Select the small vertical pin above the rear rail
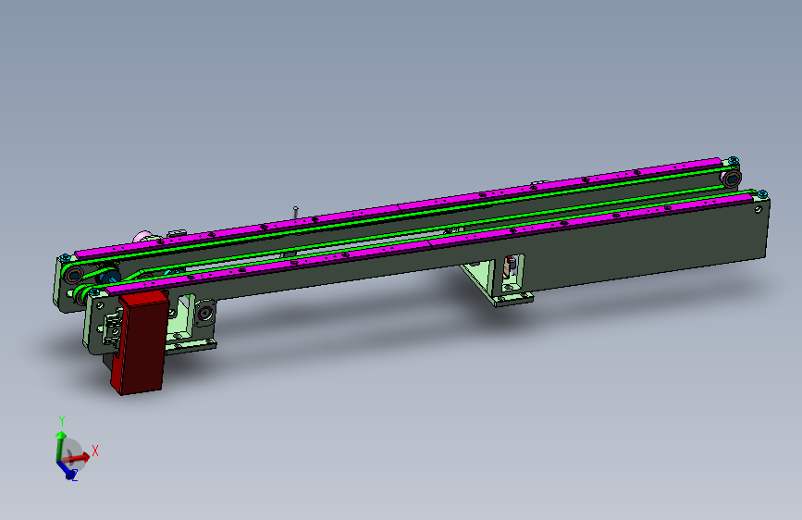Viewport: 802px width, 520px height. (x=296, y=213)
